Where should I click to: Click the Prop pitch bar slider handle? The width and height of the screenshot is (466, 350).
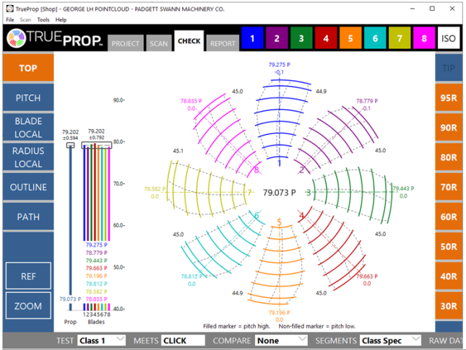(x=70, y=146)
